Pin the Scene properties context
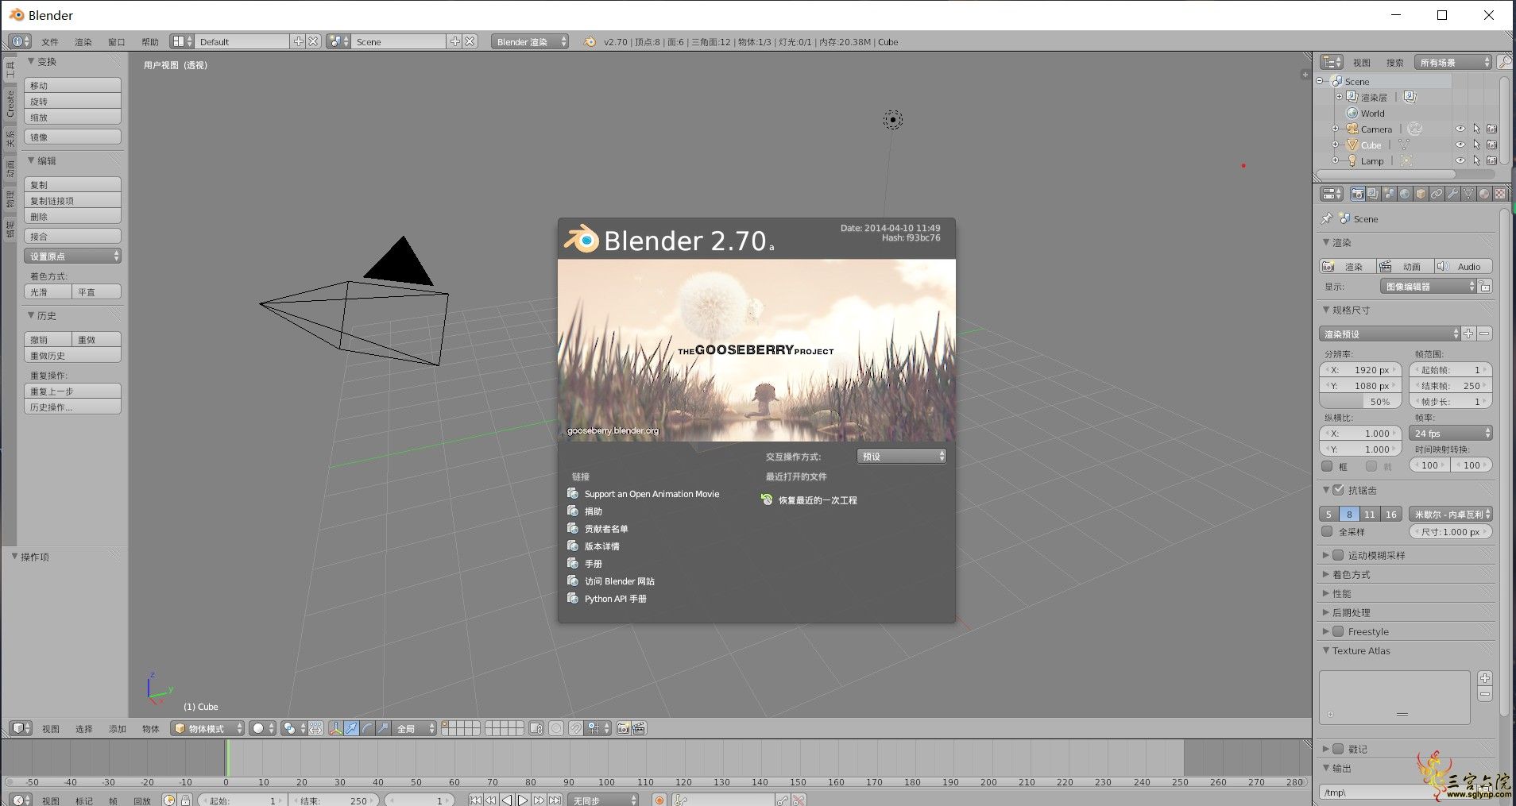This screenshot has height=806, width=1516. tap(1326, 218)
